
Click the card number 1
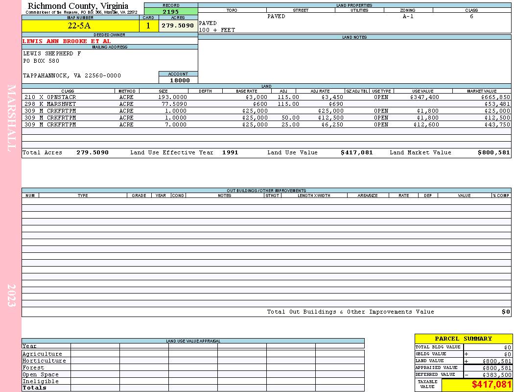point(148,26)
